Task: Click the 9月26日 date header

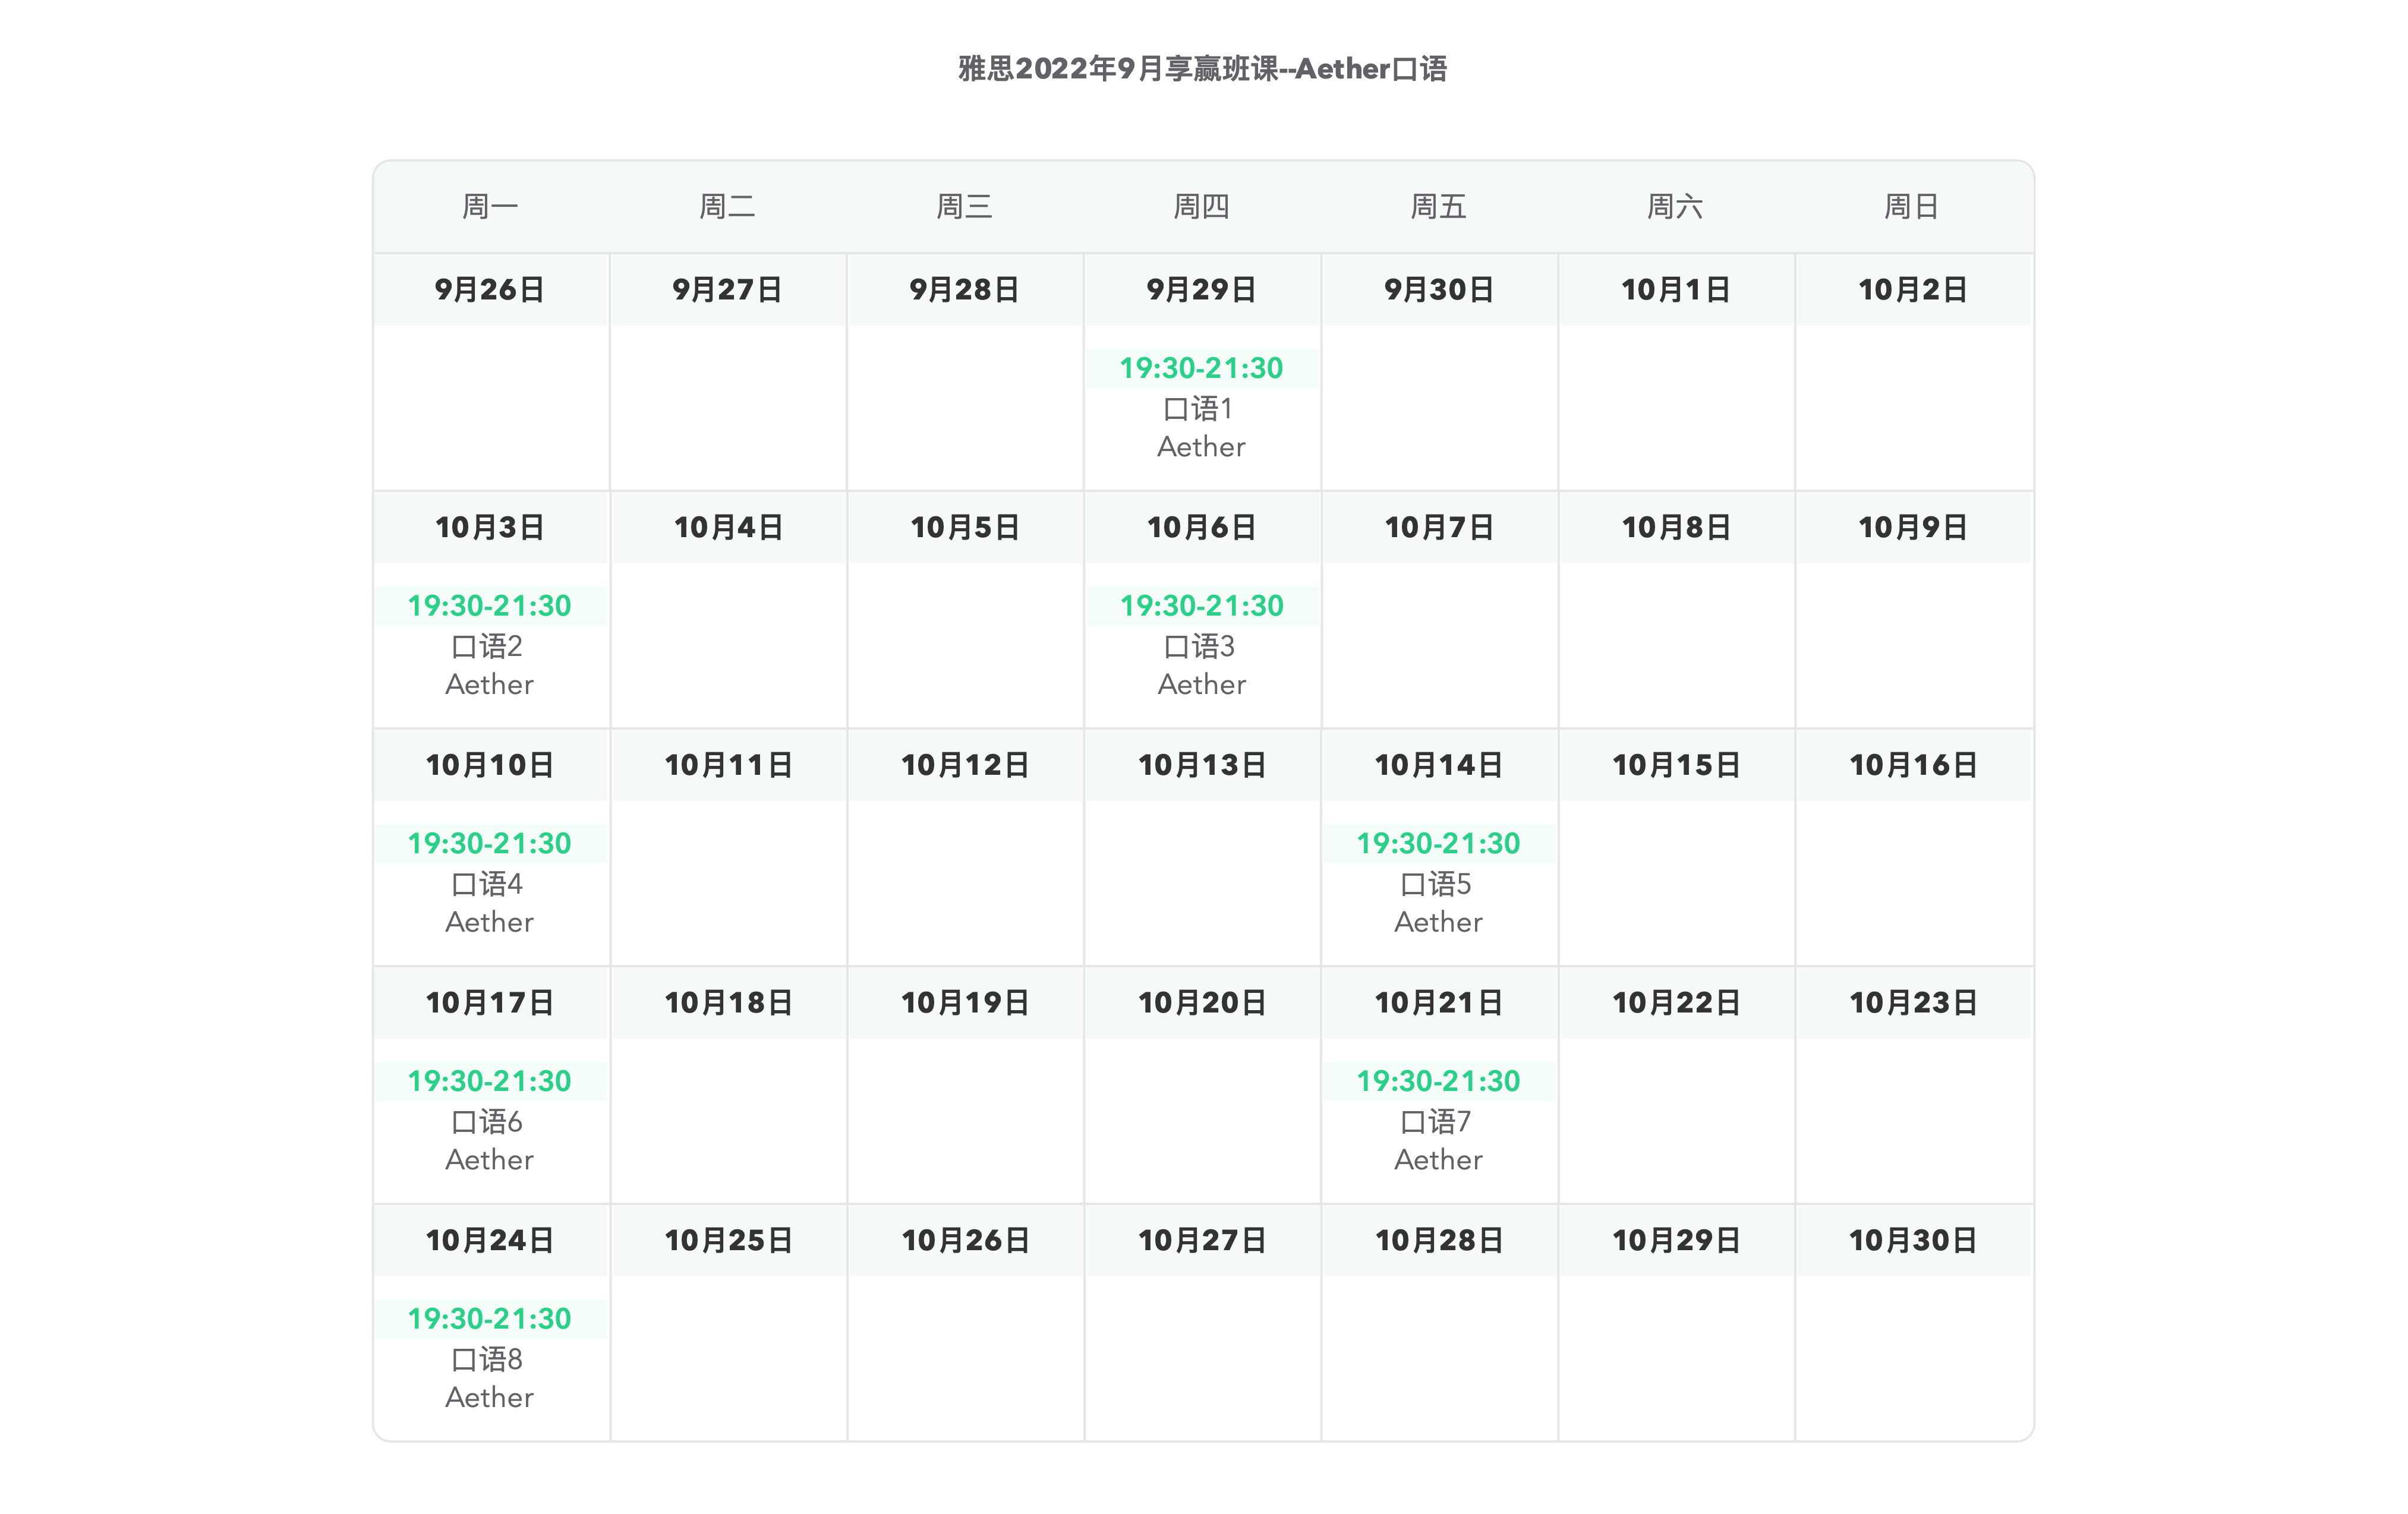Action: pyautogui.click(x=490, y=290)
